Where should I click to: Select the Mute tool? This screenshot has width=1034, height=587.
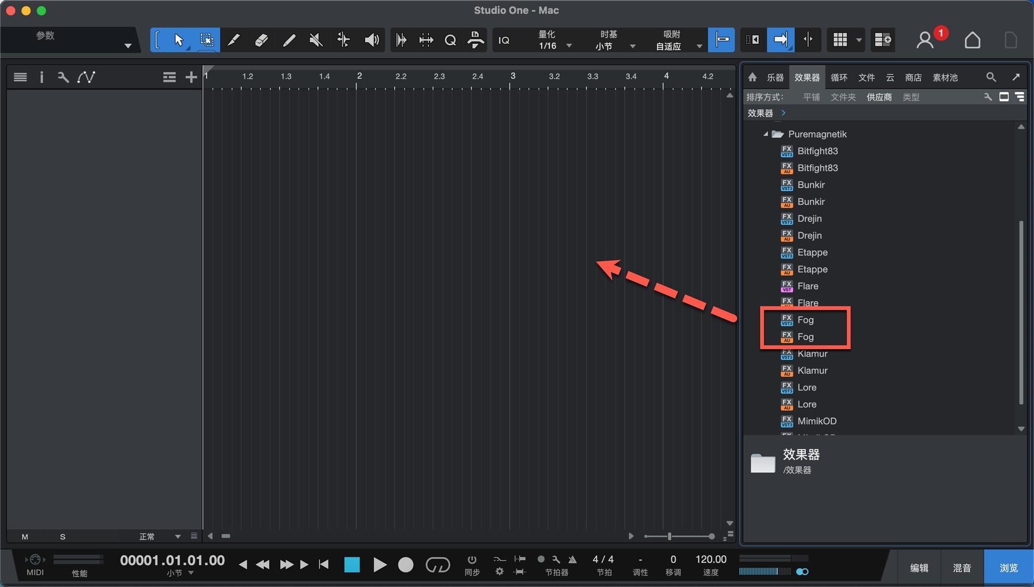point(316,40)
